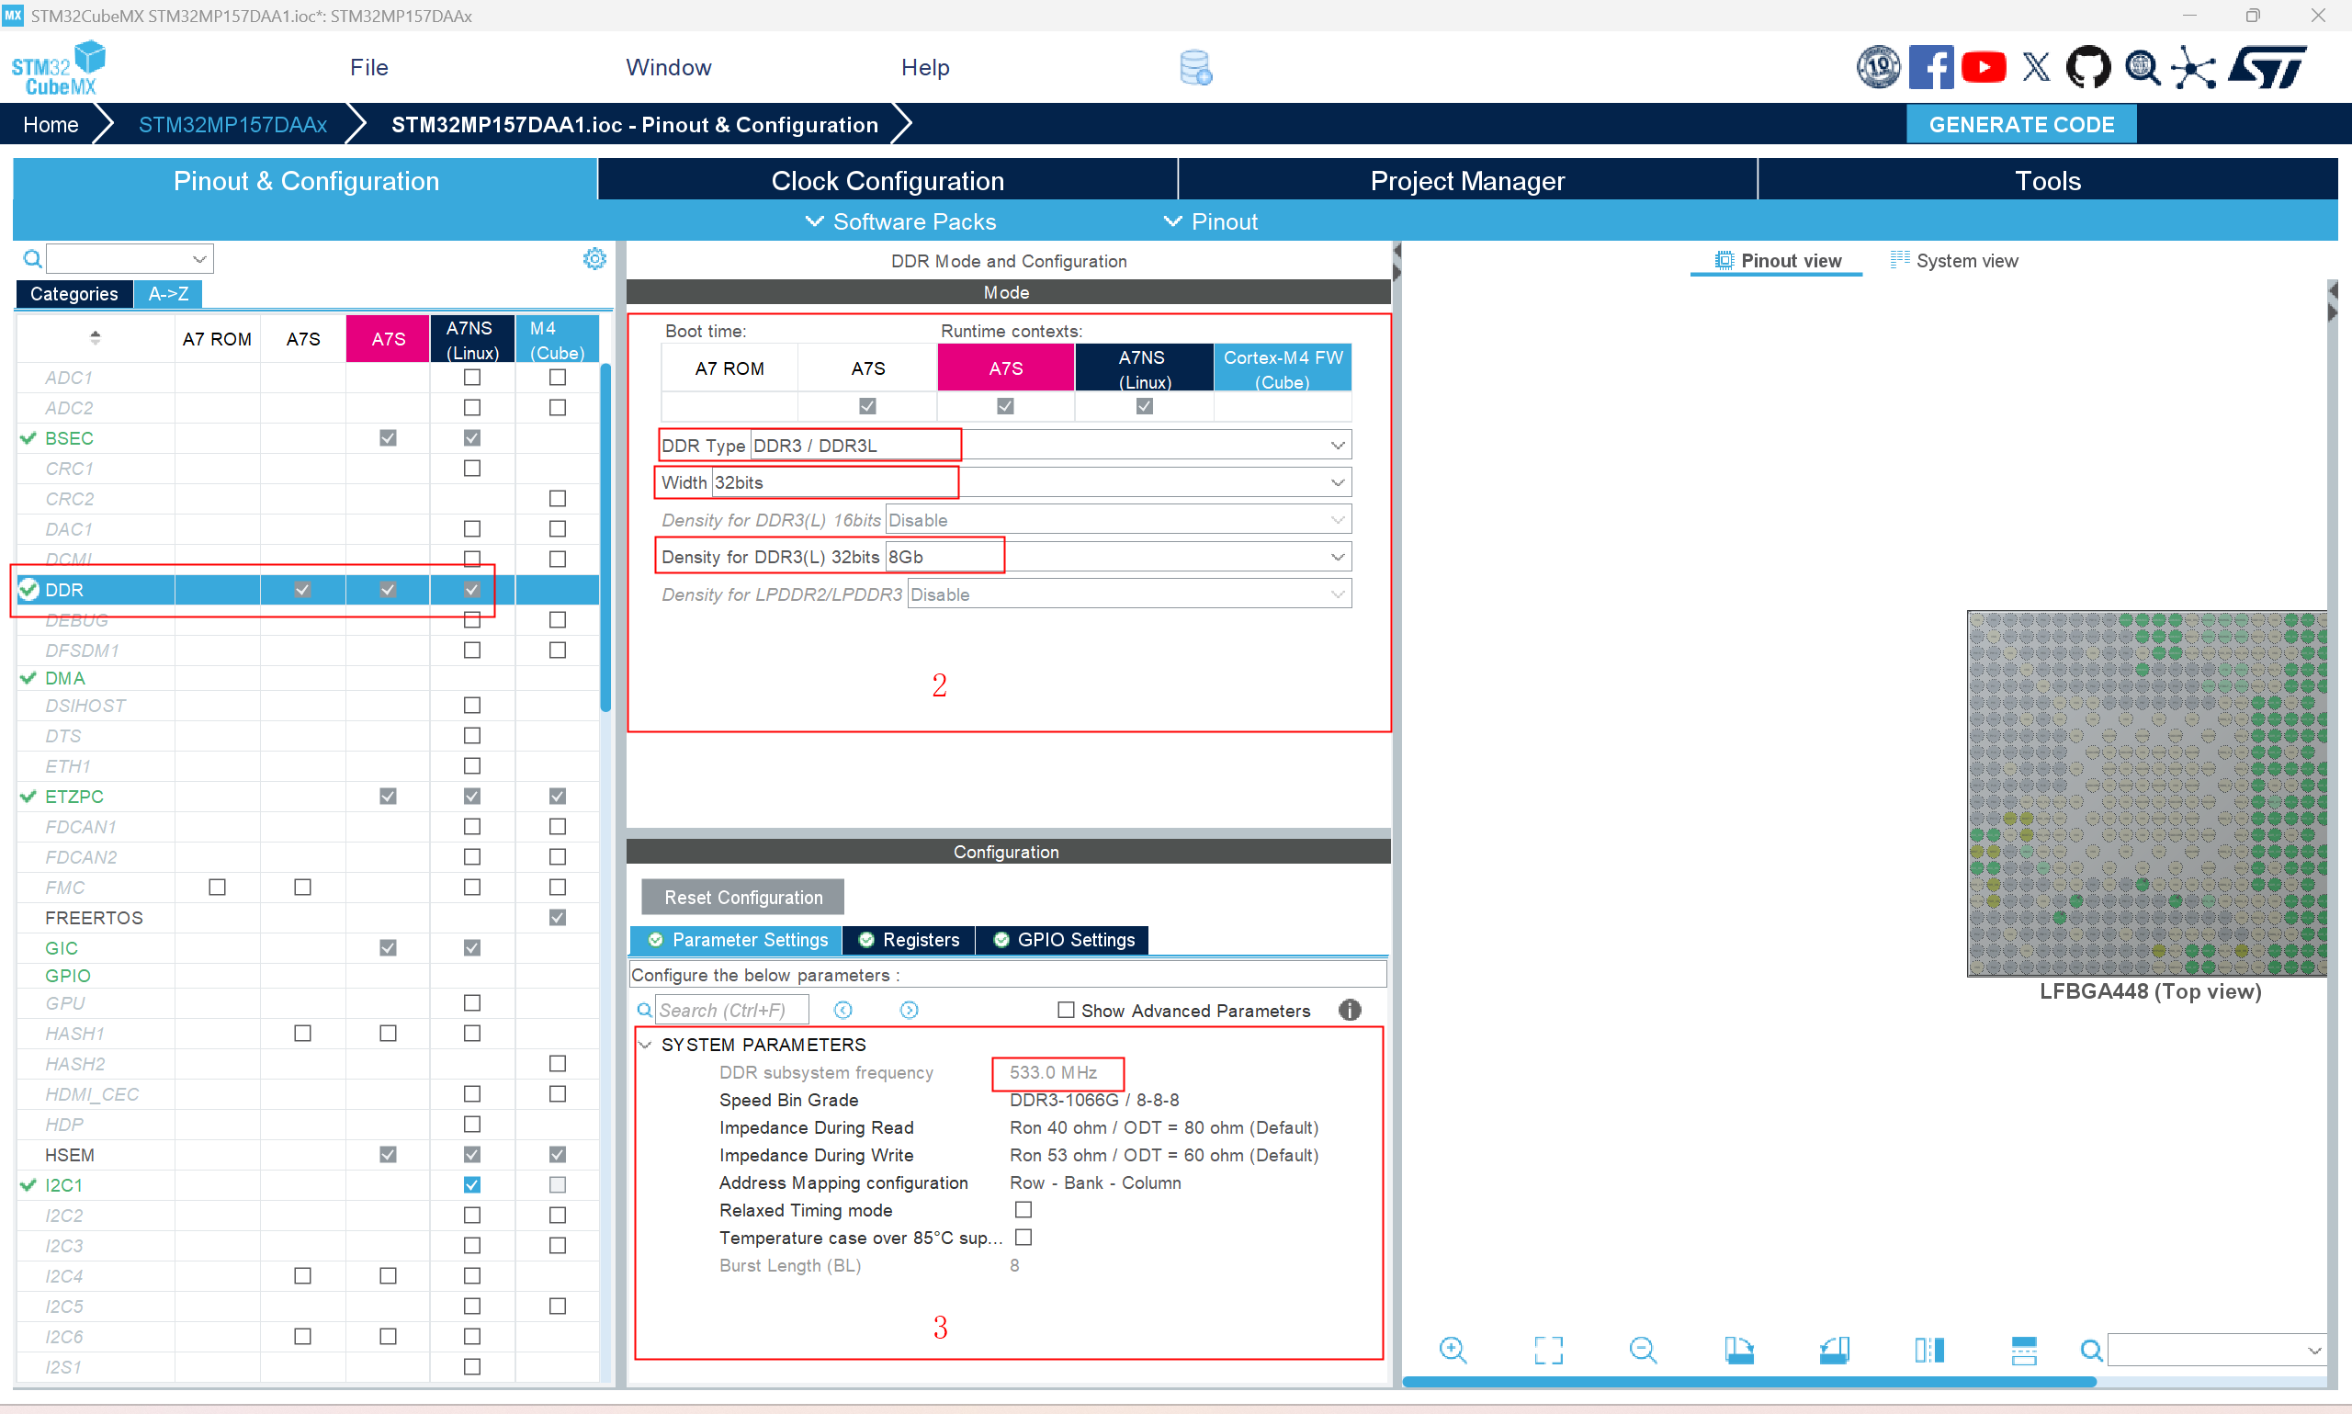This screenshot has width=2352, height=1414.
Task: Switch to Clock Configuration tab
Action: 887,181
